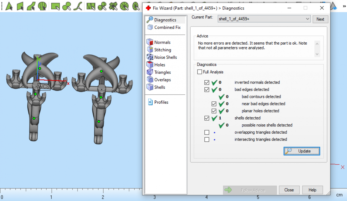
Task: Open the Stitching section icon
Action: 150,50
